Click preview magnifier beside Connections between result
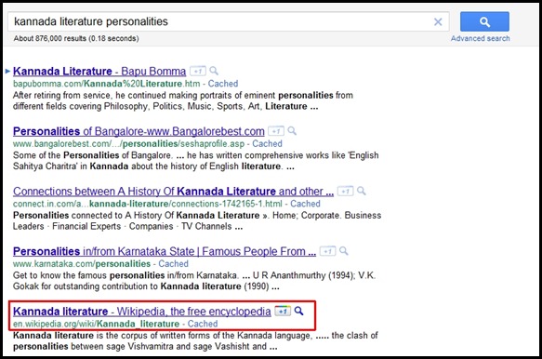The image size is (542, 359). 362,191
